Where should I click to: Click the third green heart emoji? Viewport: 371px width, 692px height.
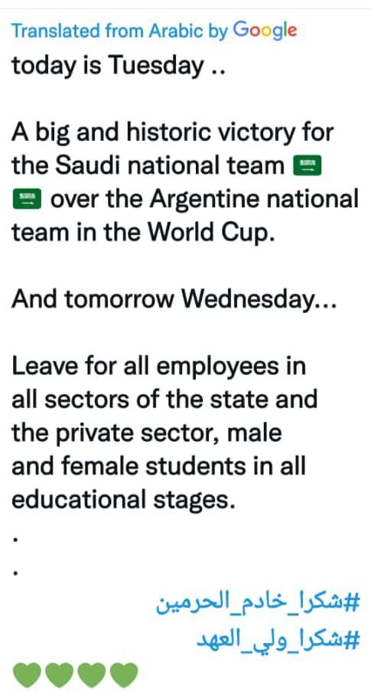(91, 675)
